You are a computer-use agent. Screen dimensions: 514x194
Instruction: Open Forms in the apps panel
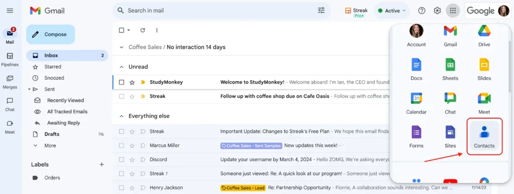coord(416,137)
